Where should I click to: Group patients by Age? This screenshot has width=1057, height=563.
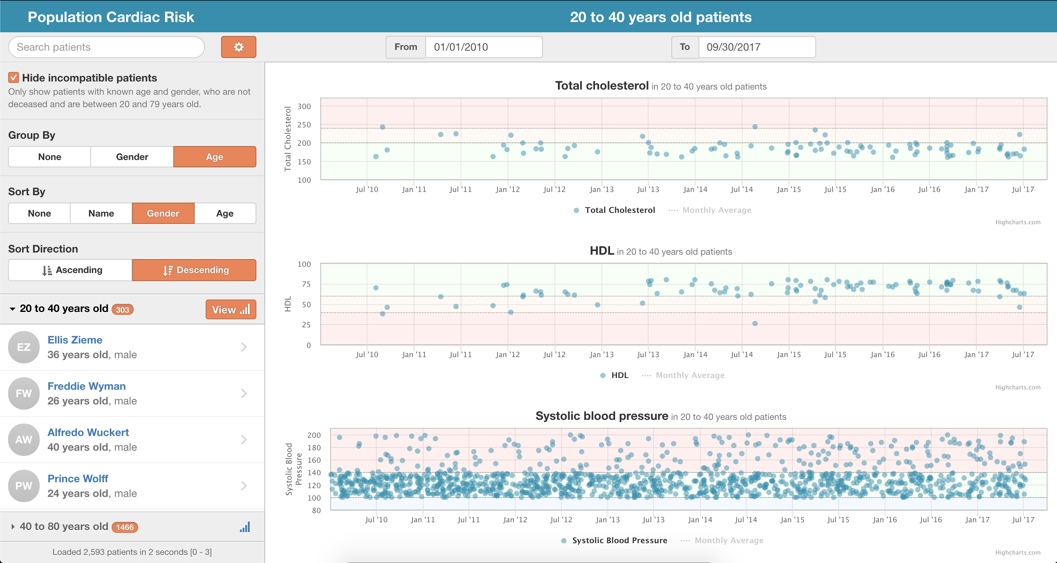pyautogui.click(x=214, y=157)
